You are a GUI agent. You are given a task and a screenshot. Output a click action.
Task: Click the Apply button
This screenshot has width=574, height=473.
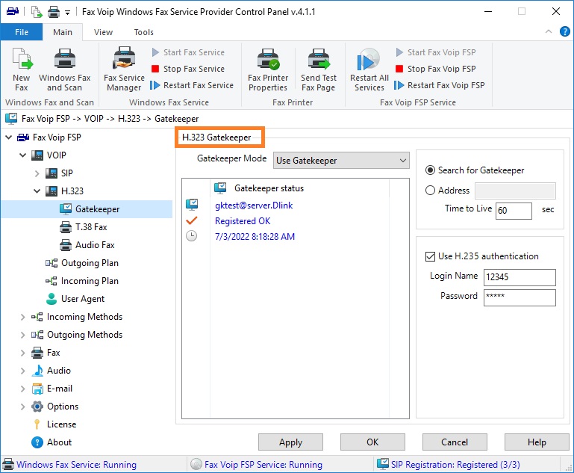pos(290,442)
